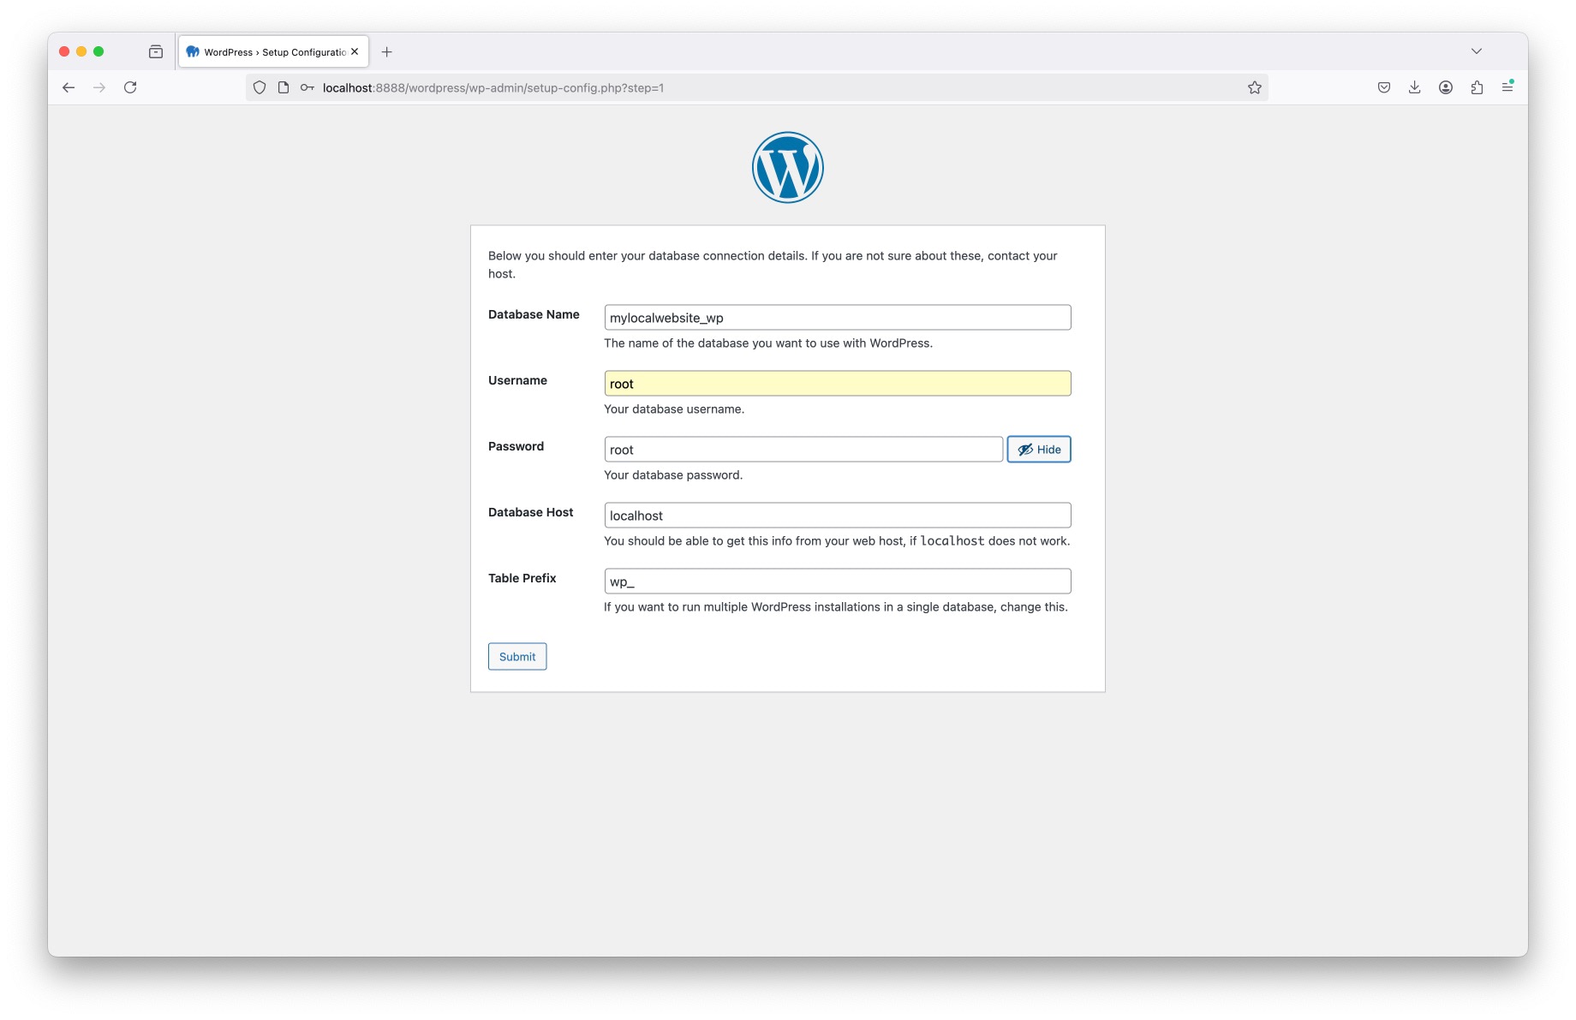
Task: Open the saved password key icon
Action: [x=307, y=87]
